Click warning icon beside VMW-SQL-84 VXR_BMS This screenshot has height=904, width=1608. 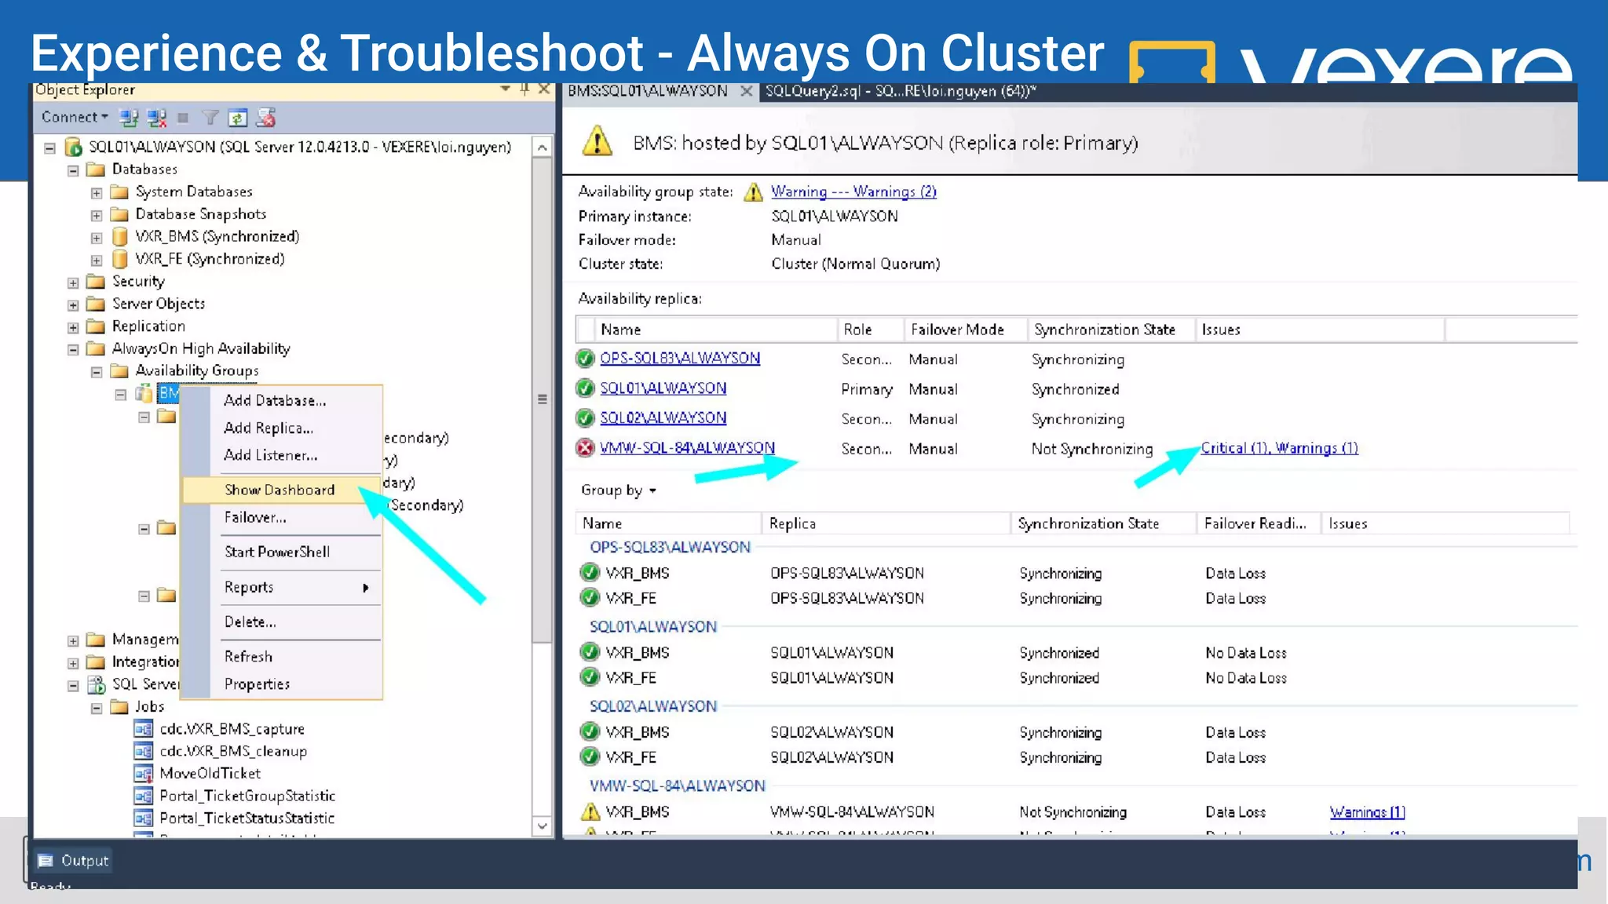[590, 811]
